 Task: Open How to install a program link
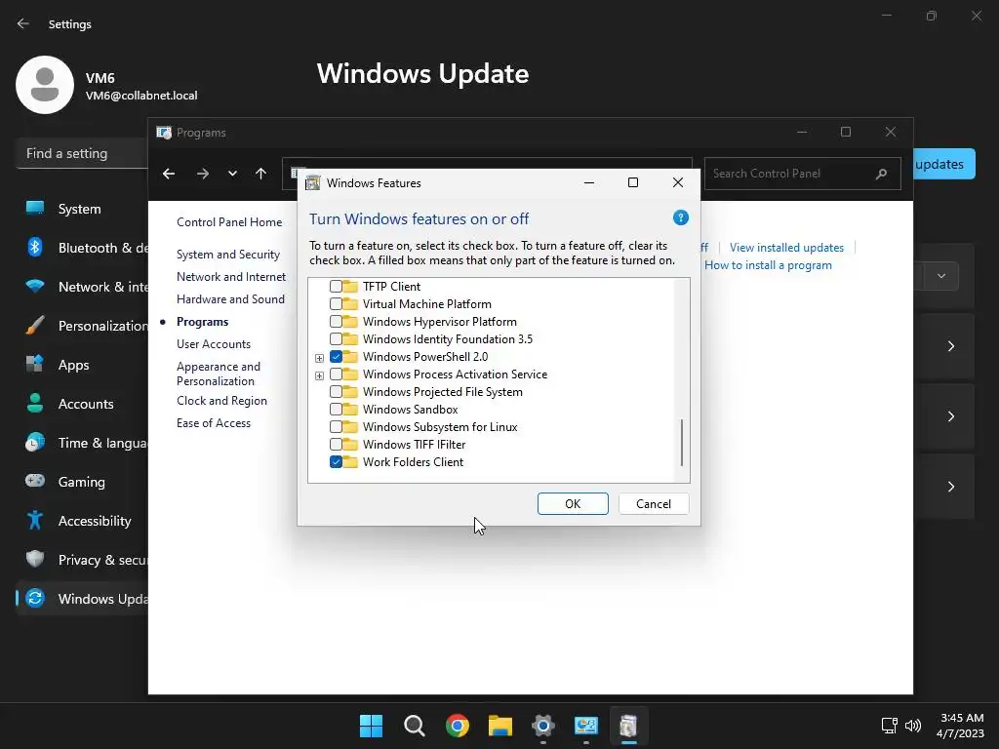pyautogui.click(x=768, y=265)
